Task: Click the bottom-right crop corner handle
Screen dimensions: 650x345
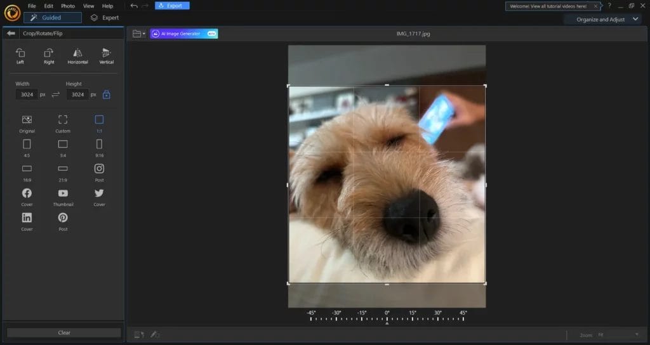Action: tap(485, 283)
